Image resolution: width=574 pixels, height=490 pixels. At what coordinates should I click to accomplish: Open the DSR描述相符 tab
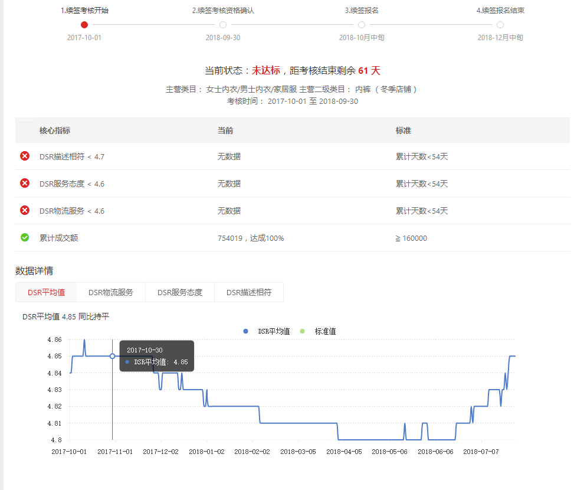pos(249,292)
